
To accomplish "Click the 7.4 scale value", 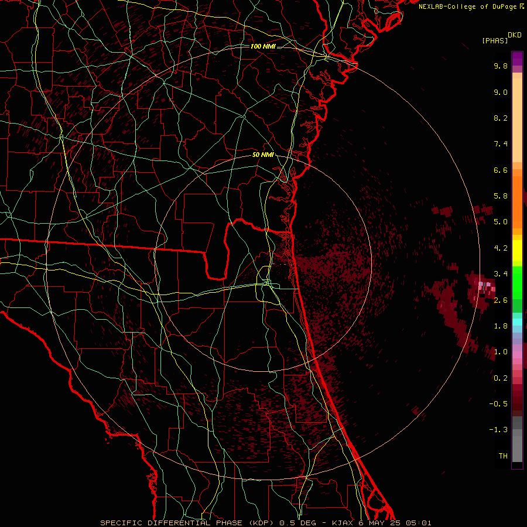I will tap(501, 144).
